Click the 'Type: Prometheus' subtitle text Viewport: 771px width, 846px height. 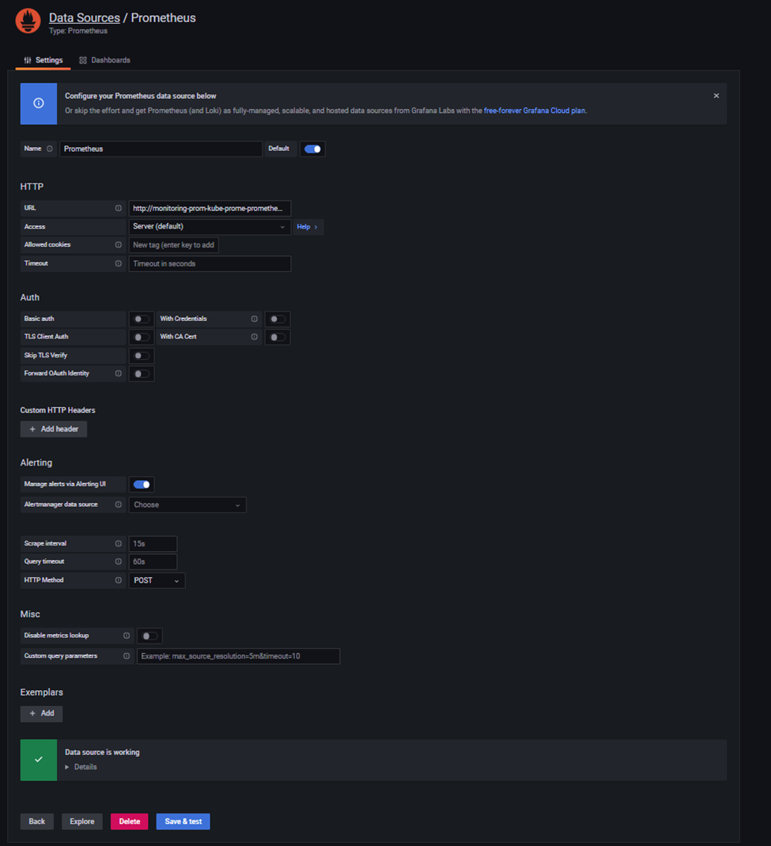78,31
